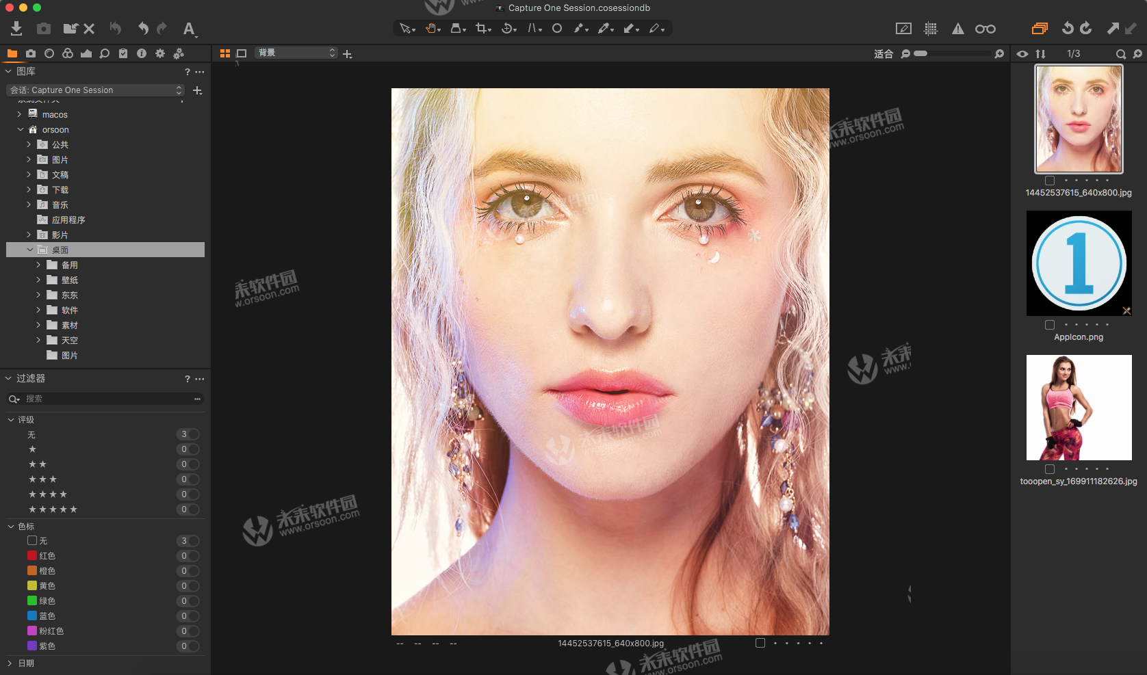Collapse the orsoon folder tree

(21, 129)
